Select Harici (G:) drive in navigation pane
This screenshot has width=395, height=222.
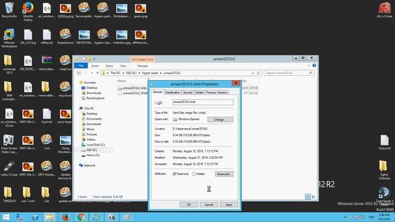click(x=93, y=155)
